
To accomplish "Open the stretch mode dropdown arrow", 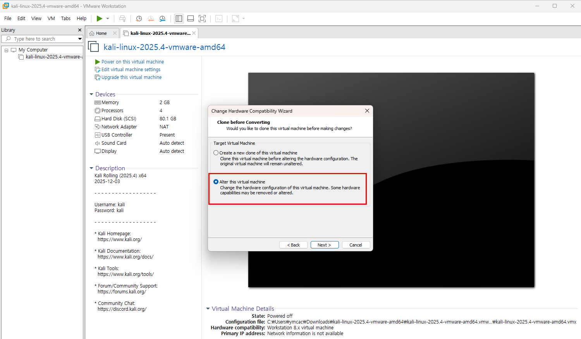I will (244, 19).
